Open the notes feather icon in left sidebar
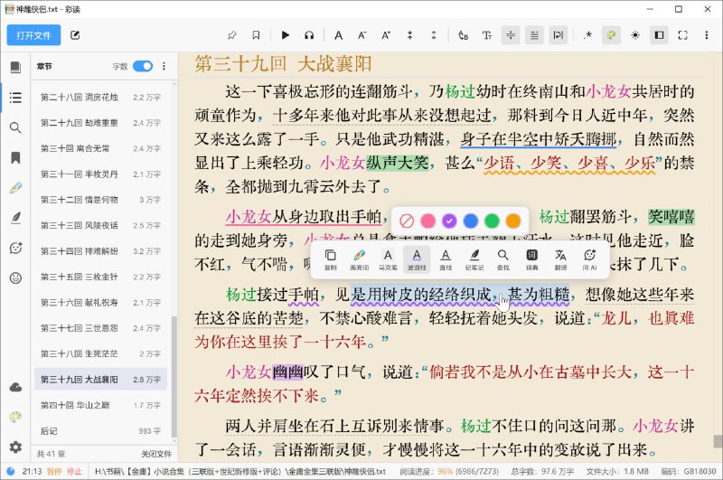Viewport: 723px width, 480px height. pyautogui.click(x=15, y=218)
